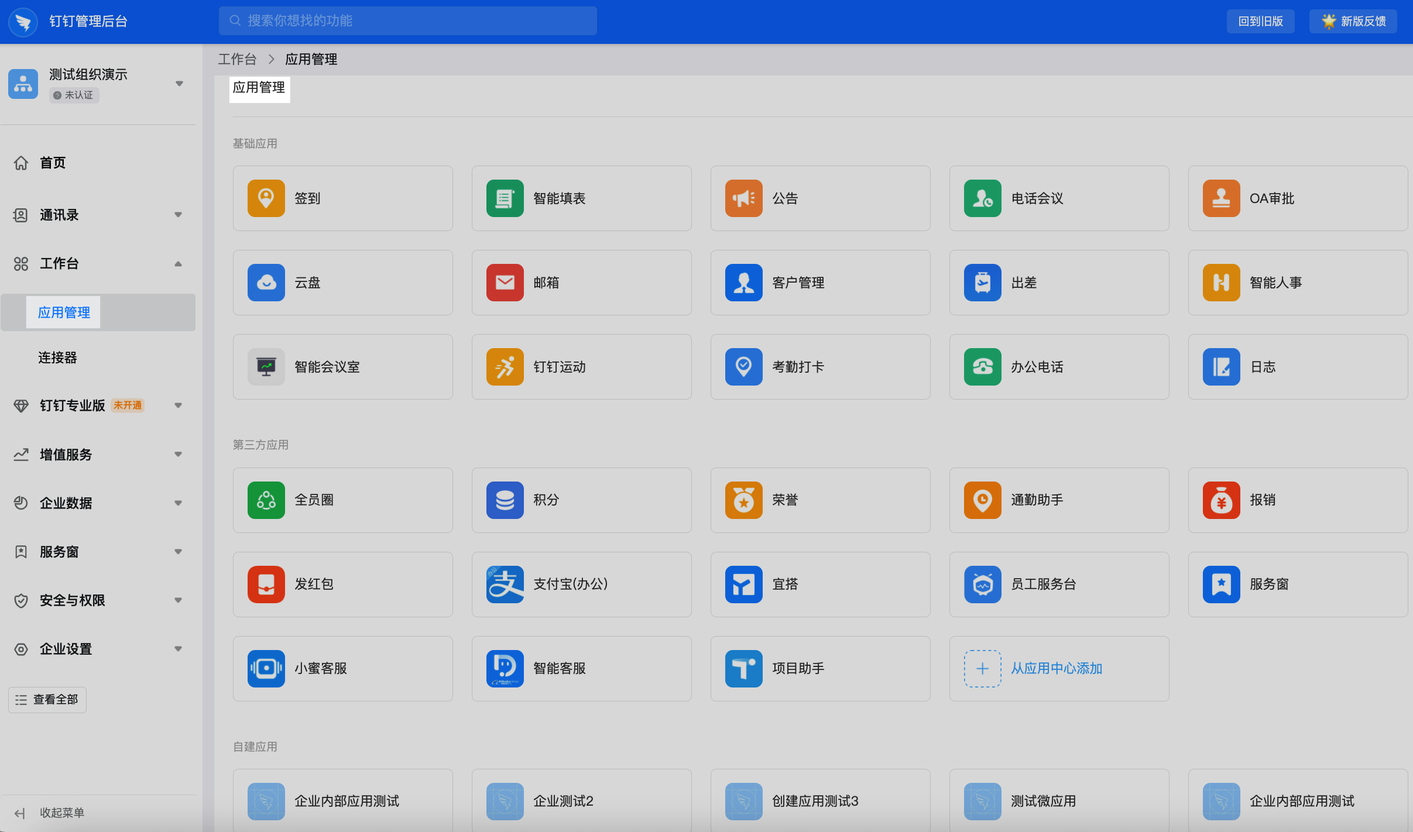Open the 小蜜客服 icon

(x=266, y=669)
